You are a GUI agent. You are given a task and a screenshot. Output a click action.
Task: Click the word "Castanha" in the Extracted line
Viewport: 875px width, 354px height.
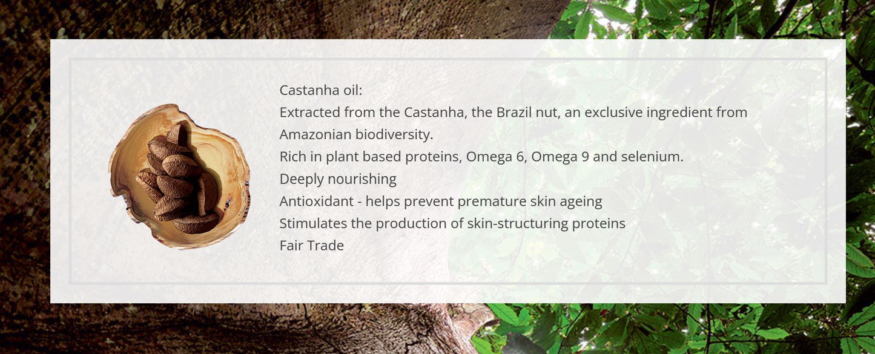click(432, 113)
